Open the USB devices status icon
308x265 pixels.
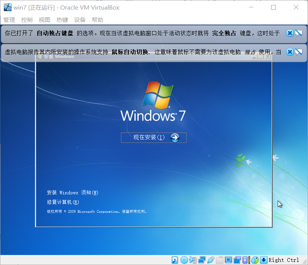pyautogui.click(x=211, y=260)
